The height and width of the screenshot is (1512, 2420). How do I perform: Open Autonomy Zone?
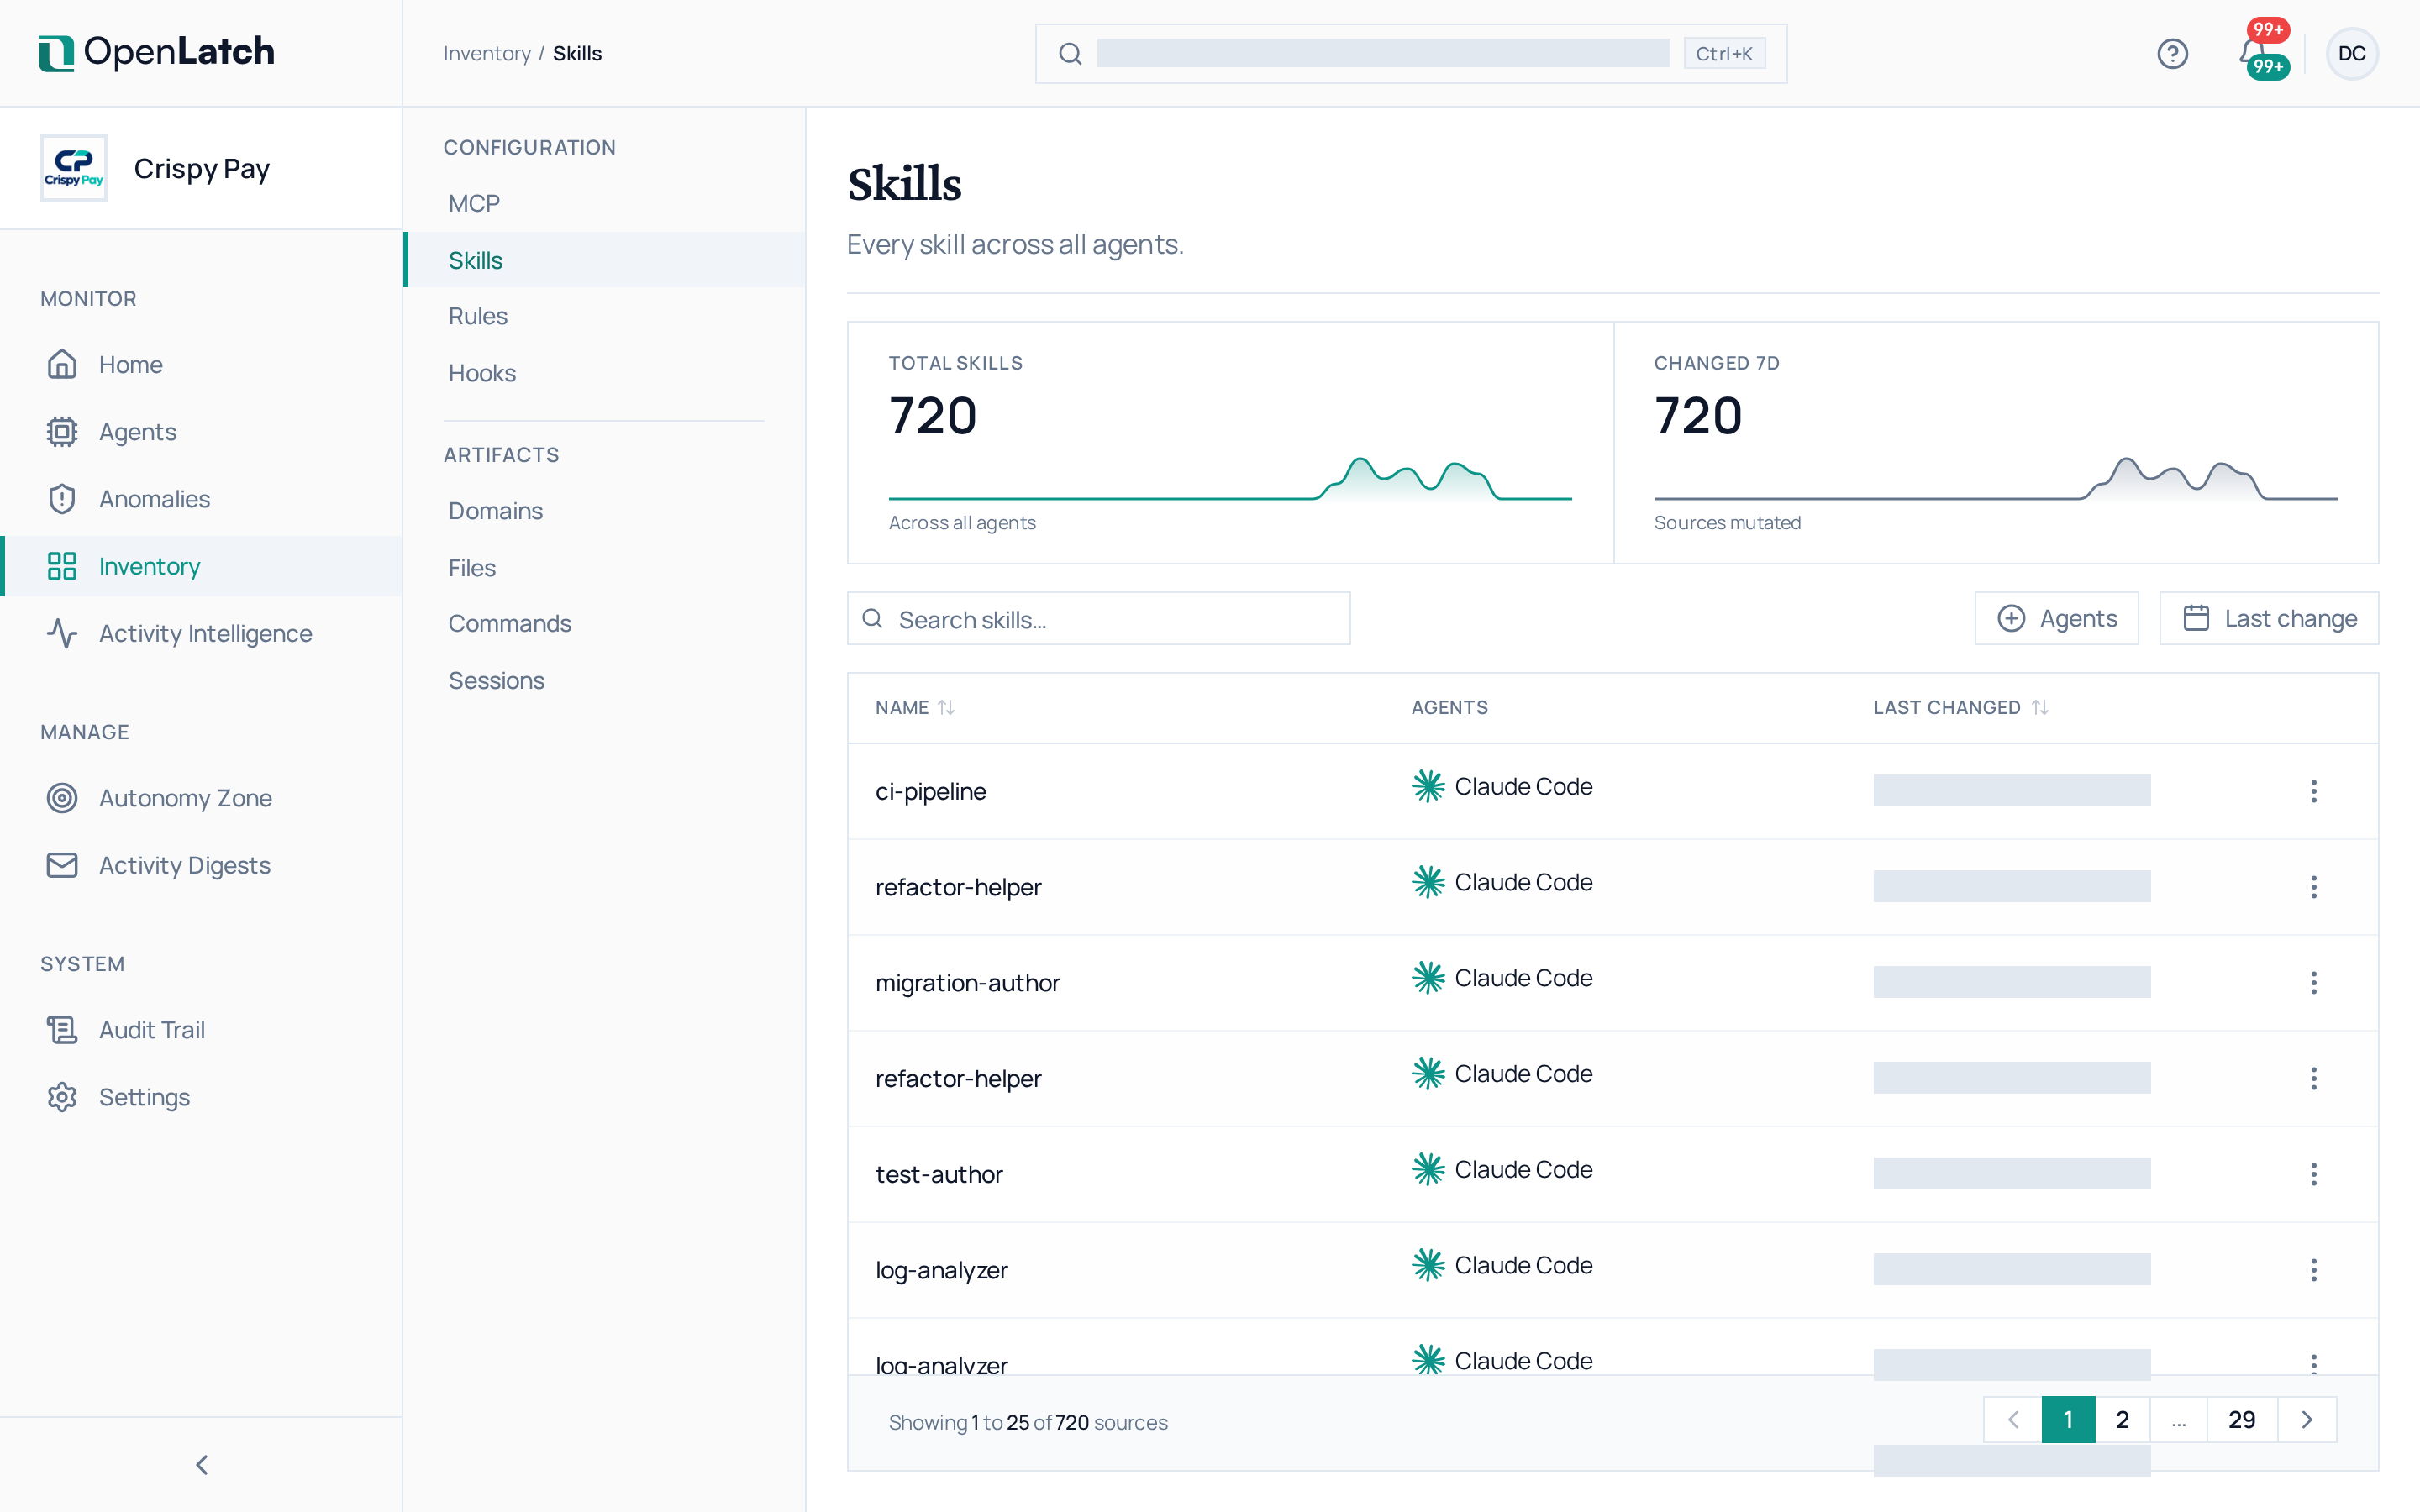(x=201, y=798)
